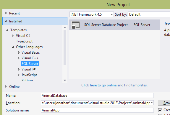Select Visual F# tree item
Image resolution: width=170 pixels, height=115 pixels.
tap(28, 69)
